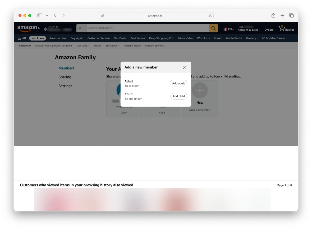This screenshot has width=312, height=229.
Task: Open Keep Shopping For in the nav bar
Action: pyautogui.click(x=161, y=38)
